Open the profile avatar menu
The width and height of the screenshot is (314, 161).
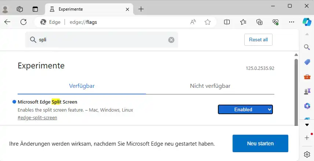tap(5, 9)
